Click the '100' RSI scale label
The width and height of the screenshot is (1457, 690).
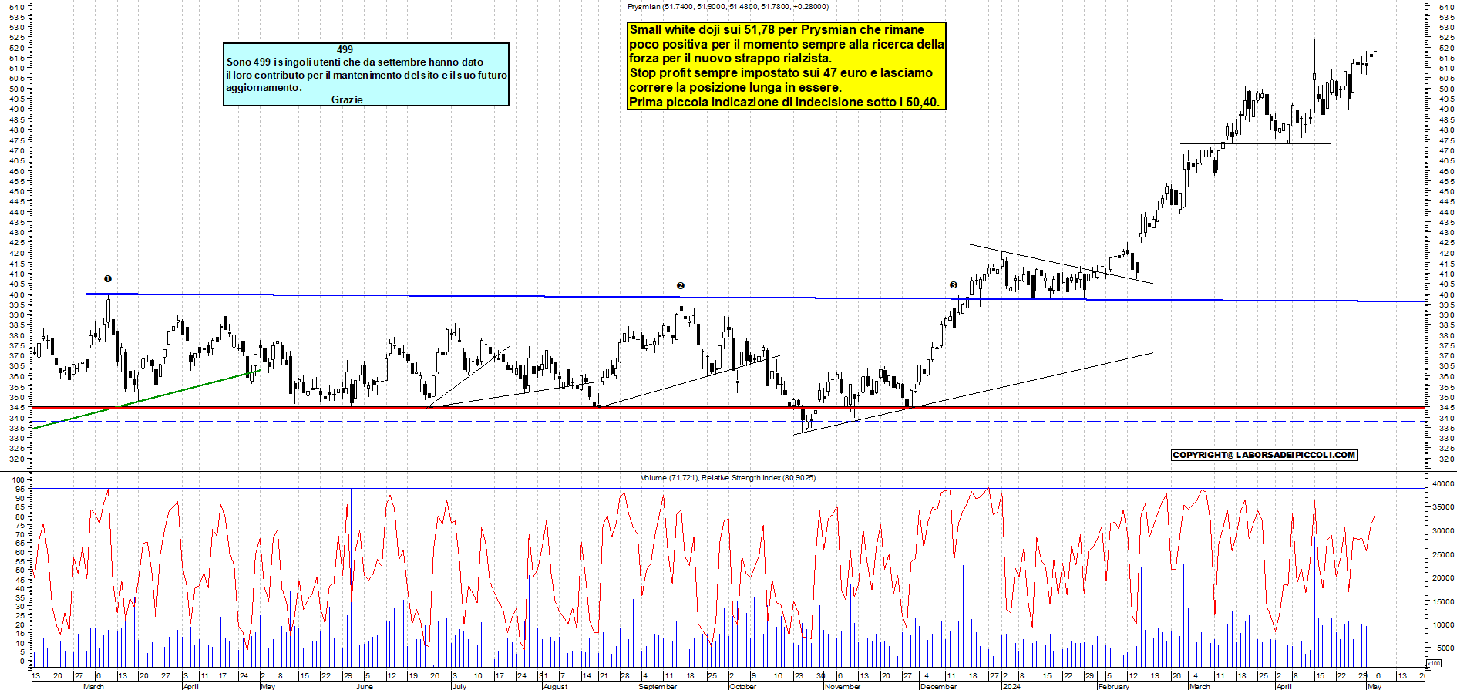coord(19,480)
